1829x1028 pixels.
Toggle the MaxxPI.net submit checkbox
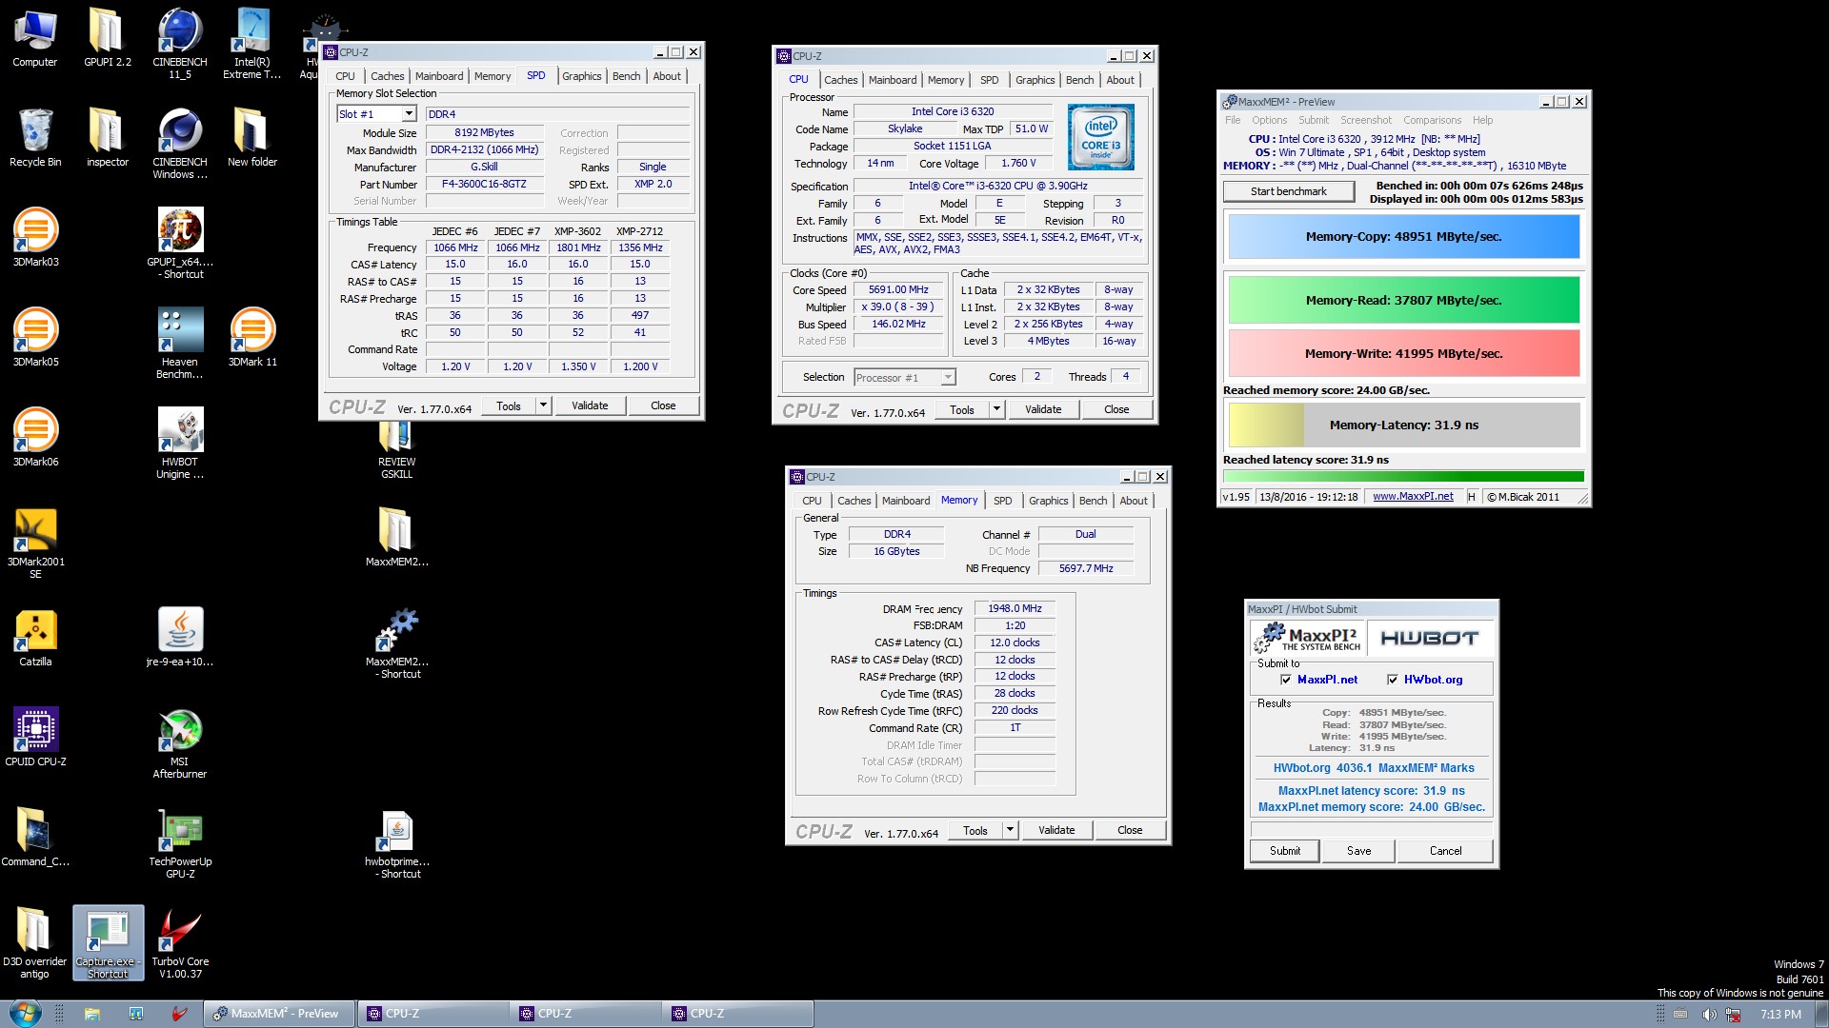point(1286,680)
